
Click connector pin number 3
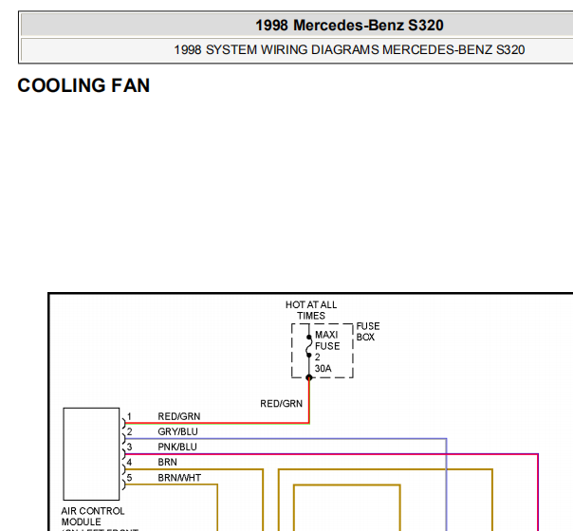coord(129,447)
